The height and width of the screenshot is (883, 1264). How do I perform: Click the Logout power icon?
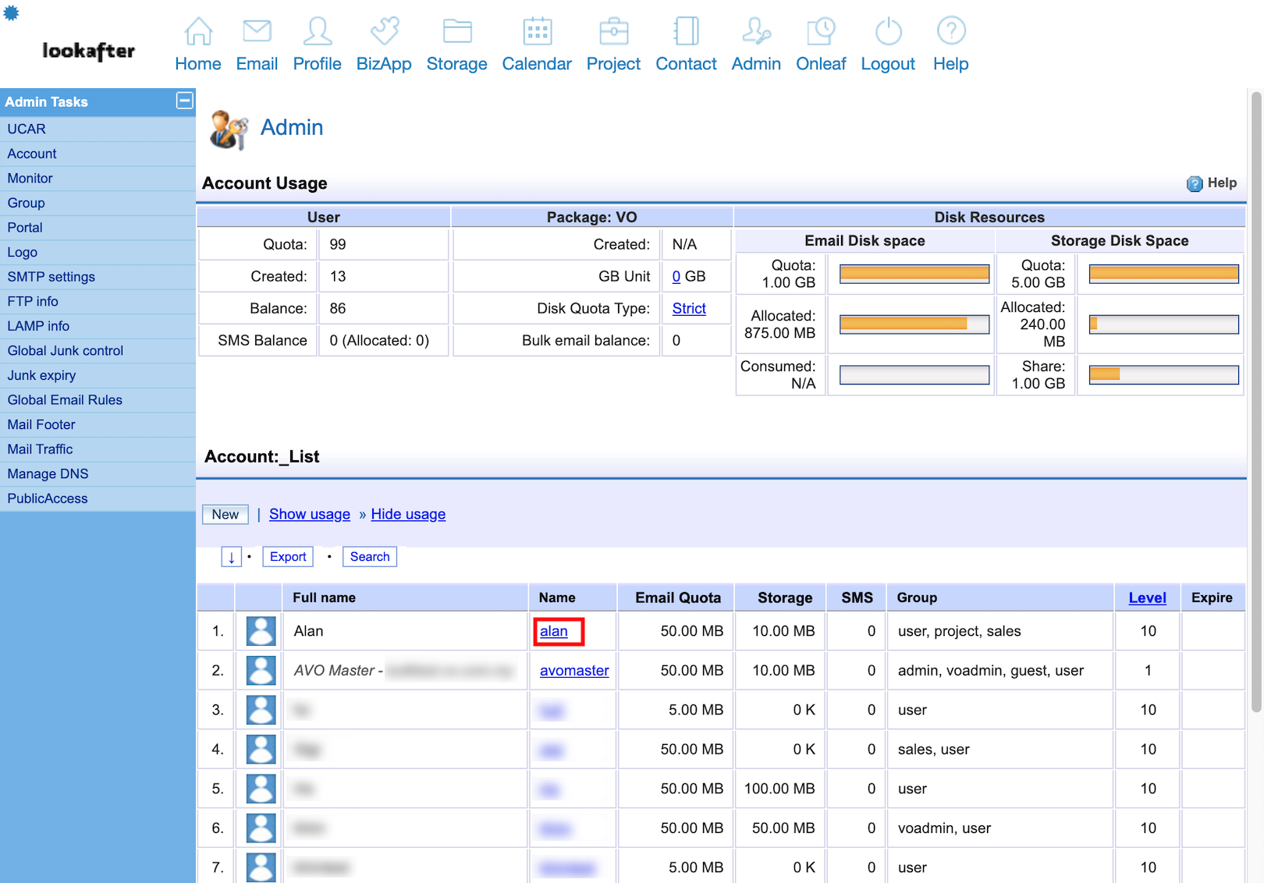pyautogui.click(x=888, y=32)
